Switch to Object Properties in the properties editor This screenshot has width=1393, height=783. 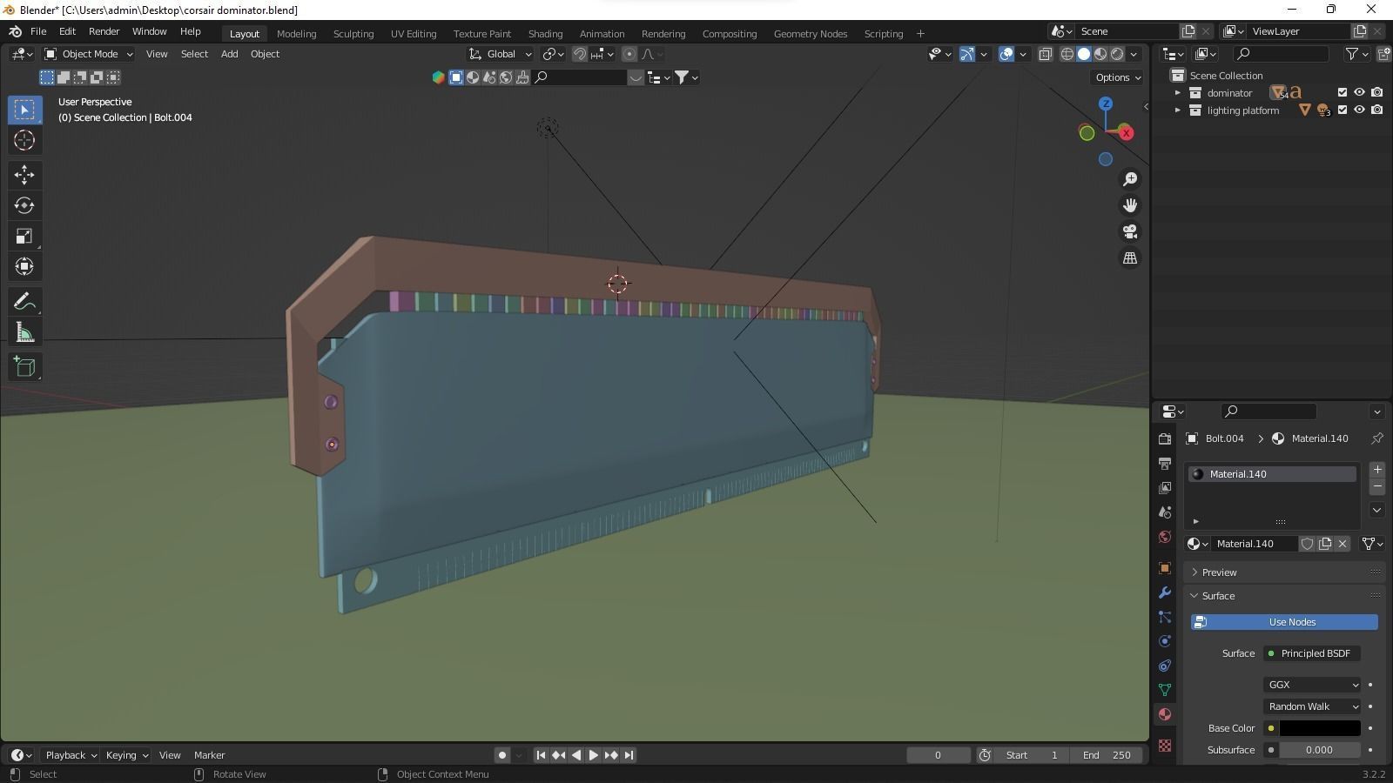click(1164, 568)
